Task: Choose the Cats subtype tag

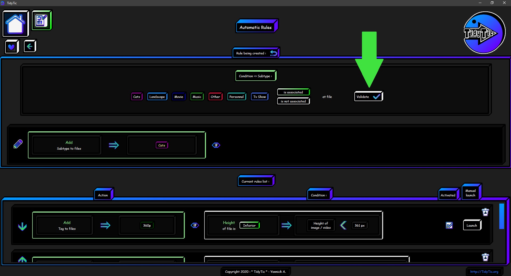Action: coord(137,97)
